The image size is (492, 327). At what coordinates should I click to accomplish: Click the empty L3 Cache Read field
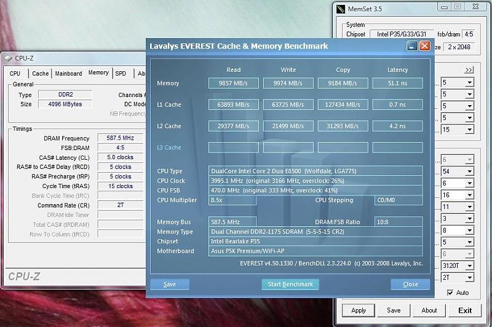(x=234, y=148)
